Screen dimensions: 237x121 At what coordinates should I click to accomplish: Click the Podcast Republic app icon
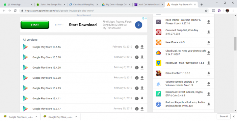[x=158, y=104]
